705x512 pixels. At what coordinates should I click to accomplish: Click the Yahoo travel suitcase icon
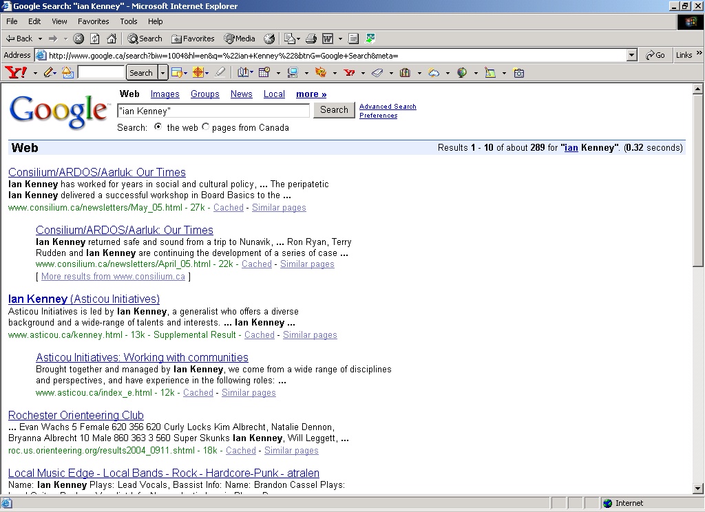(405, 72)
